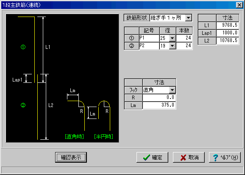Expand diameter dropdown for row ② (19)
245x175 pixels.
173,46
